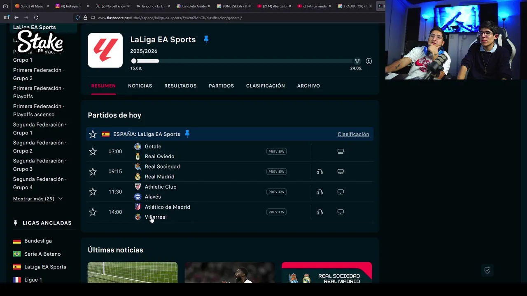Switch to La Ruleta Aleatoria browser tab
Screen dimensions: 527x296
[x=193, y=6]
